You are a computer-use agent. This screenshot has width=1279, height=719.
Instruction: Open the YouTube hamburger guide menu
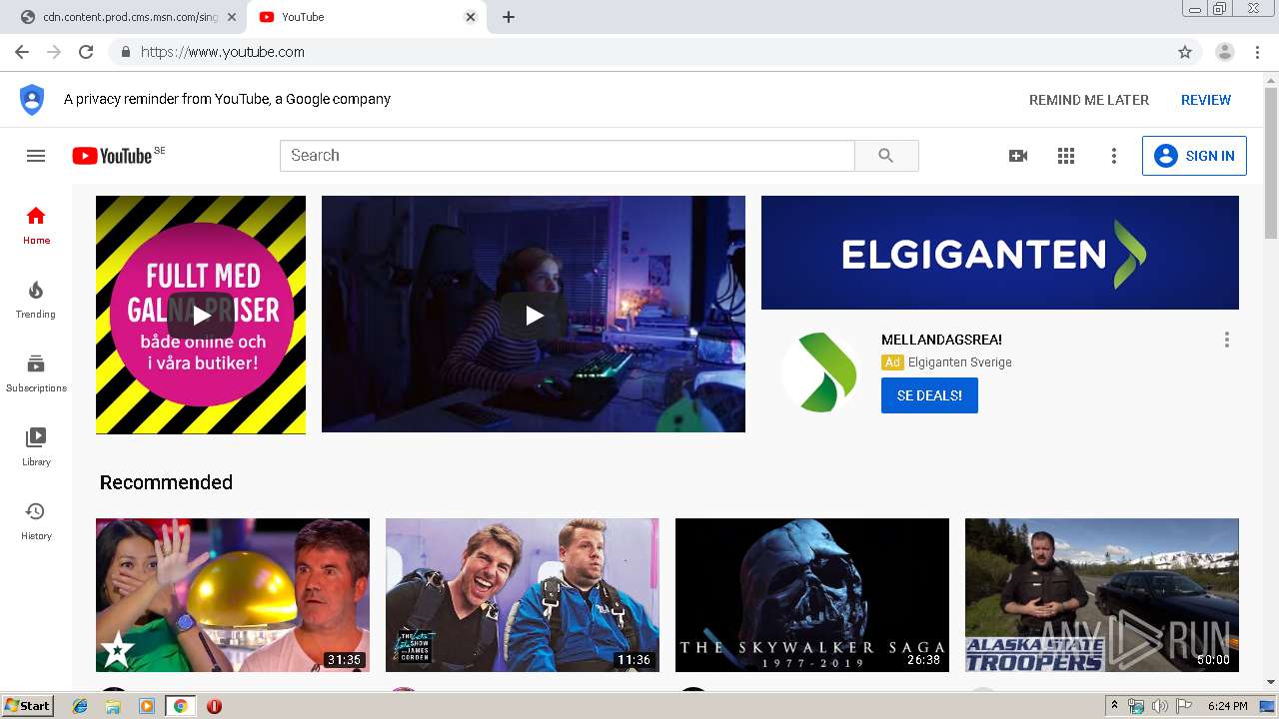(36, 156)
